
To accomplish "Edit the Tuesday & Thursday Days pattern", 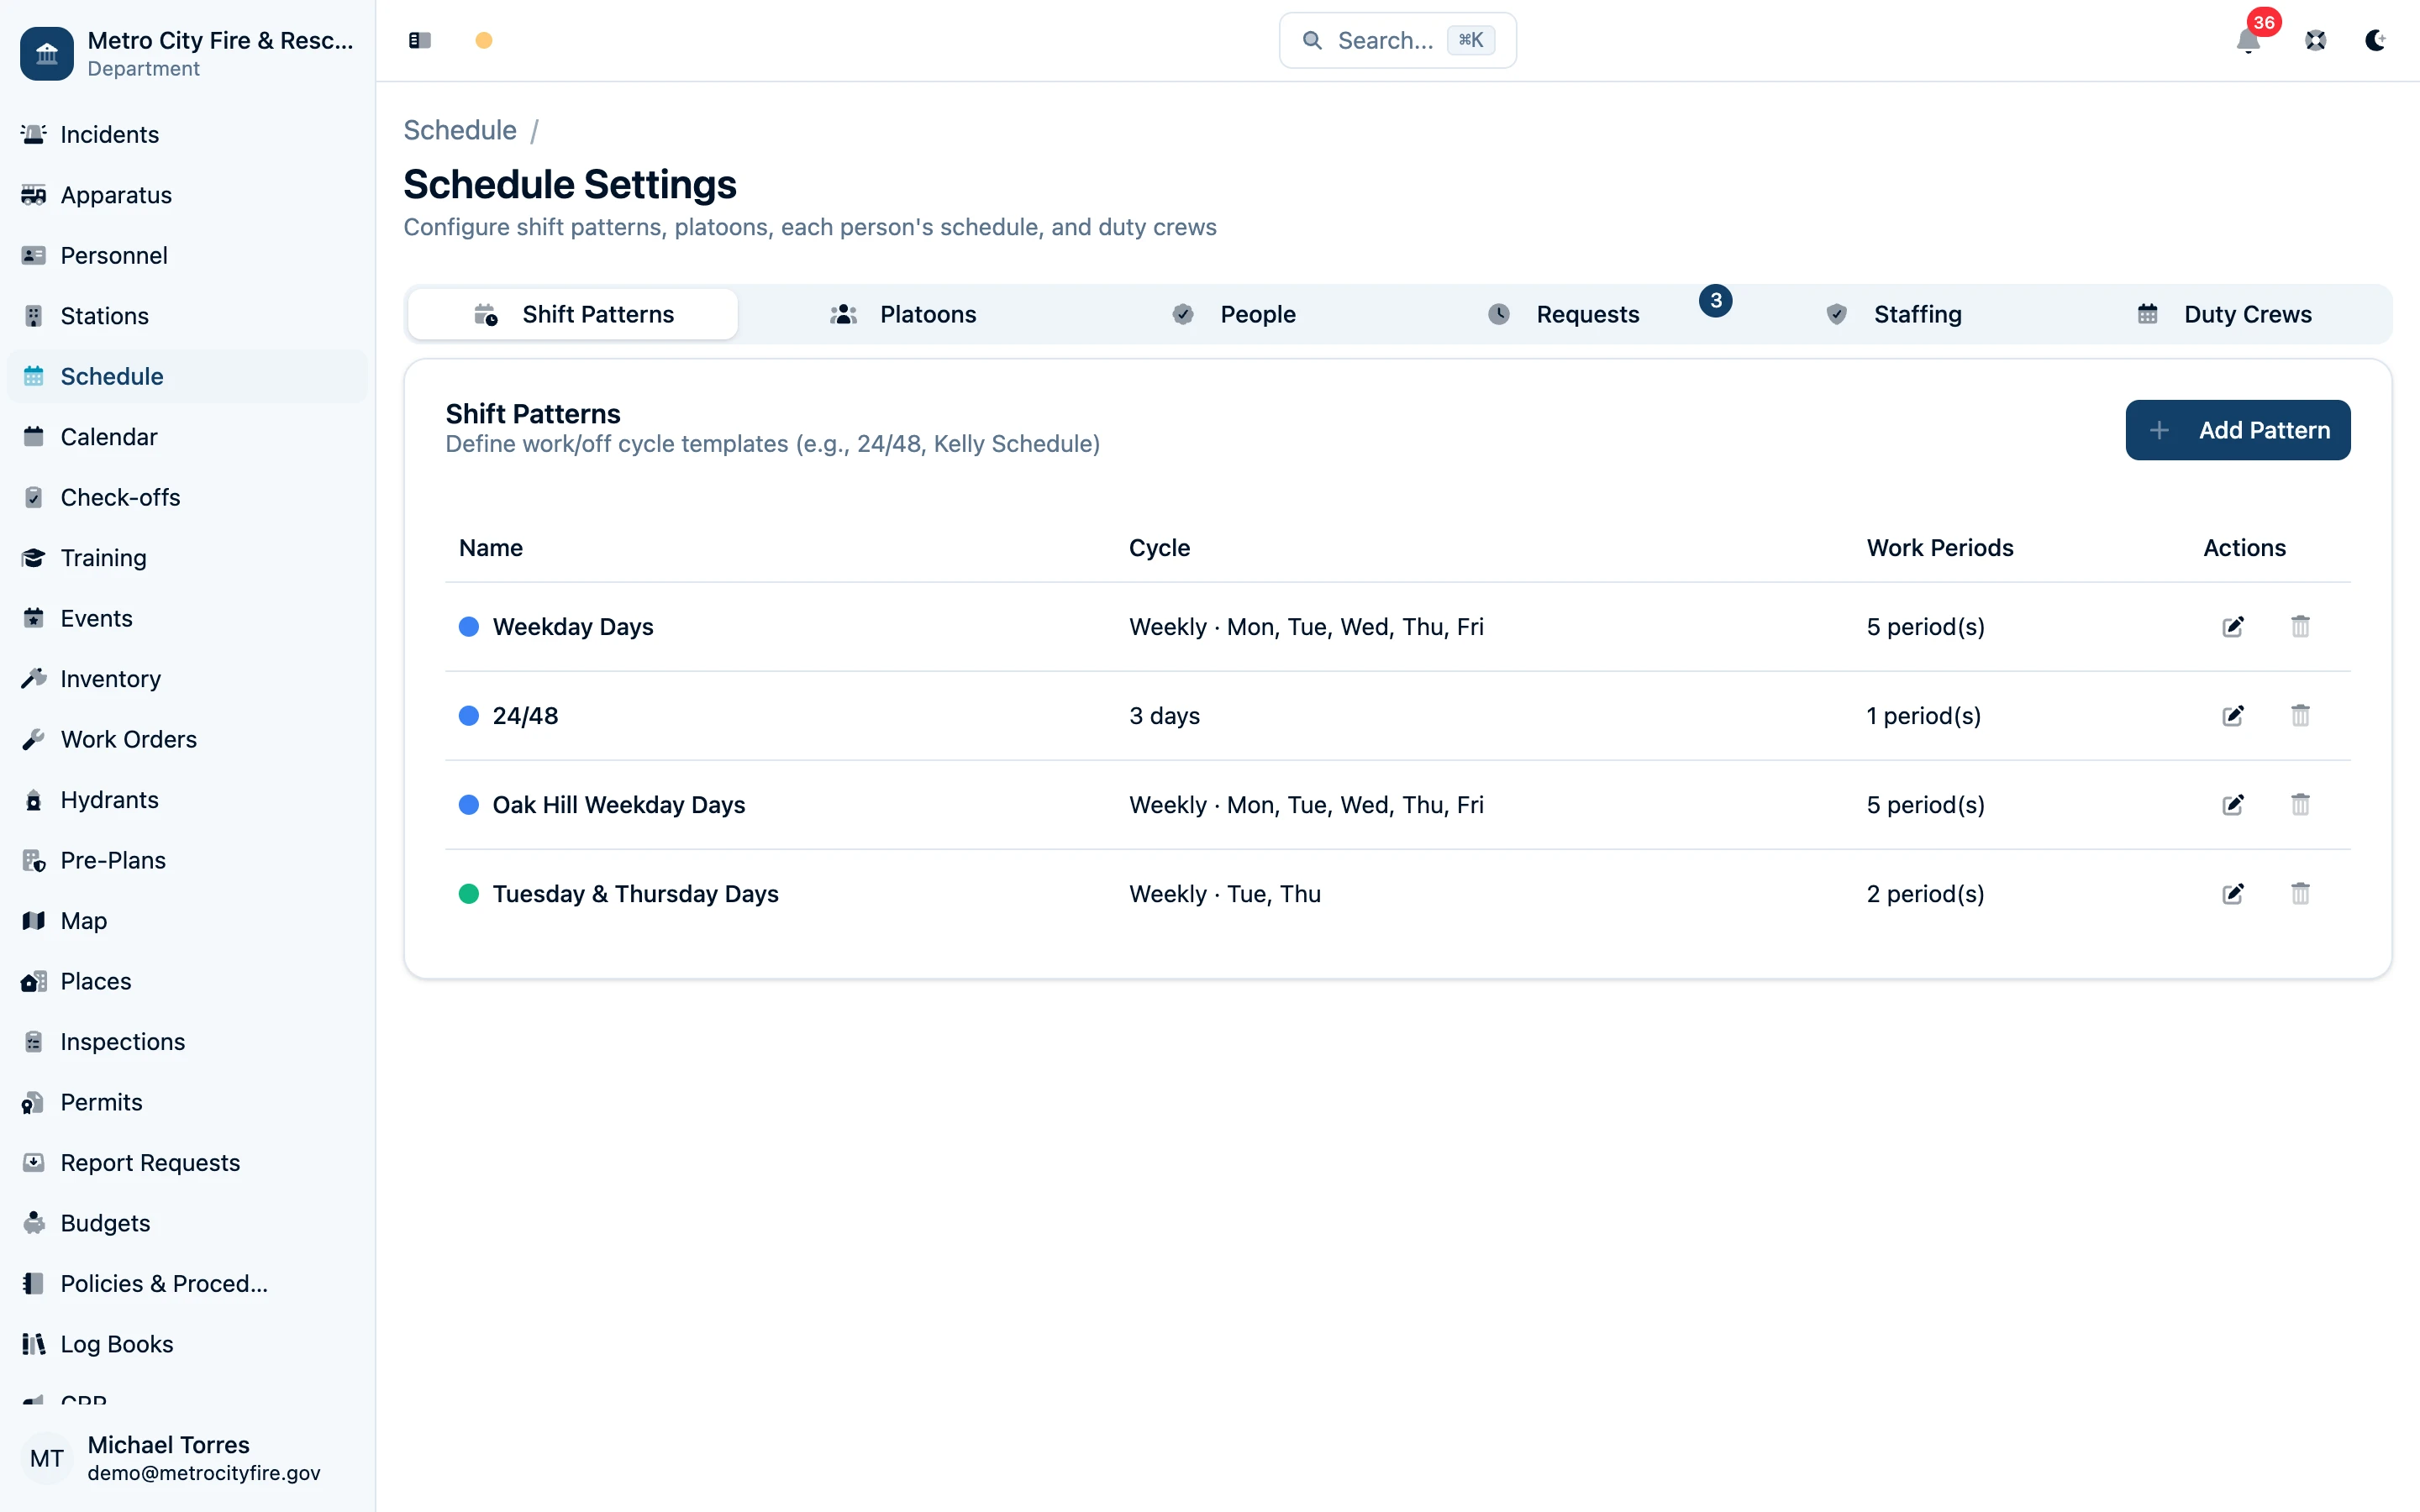I will [2233, 894].
